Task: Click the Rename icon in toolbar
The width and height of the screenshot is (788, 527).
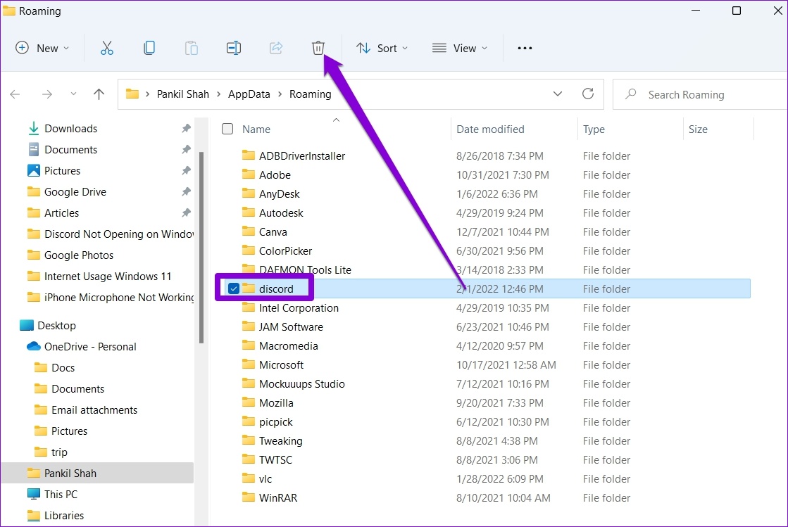Action: tap(234, 48)
